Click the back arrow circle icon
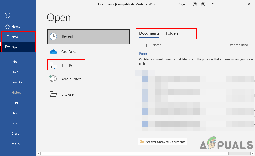Image resolution: width=255 pixels, height=156 pixels. coord(7,15)
